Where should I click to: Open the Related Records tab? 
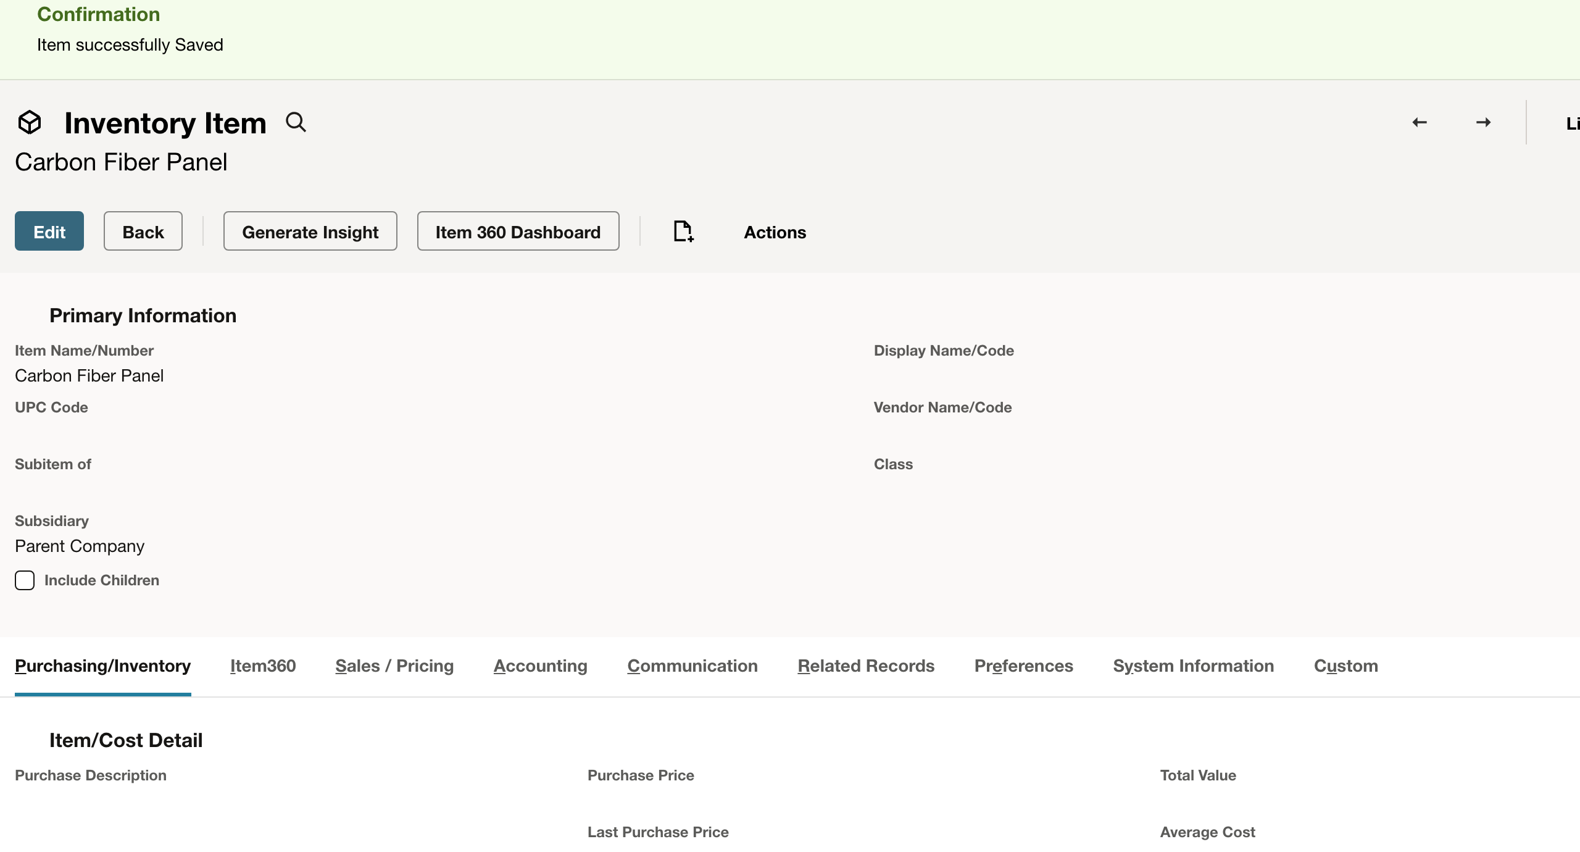pyautogui.click(x=866, y=666)
